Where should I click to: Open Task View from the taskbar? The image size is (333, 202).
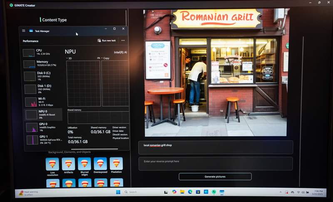tap(166, 192)
